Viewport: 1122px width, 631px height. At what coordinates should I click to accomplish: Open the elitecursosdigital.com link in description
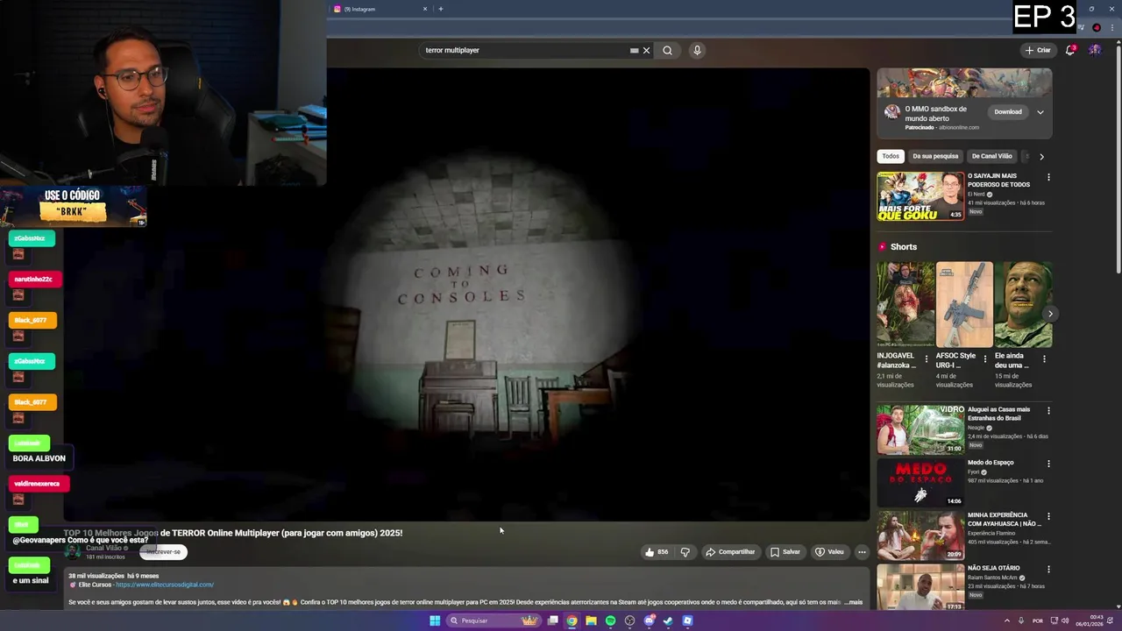[165, 585]
